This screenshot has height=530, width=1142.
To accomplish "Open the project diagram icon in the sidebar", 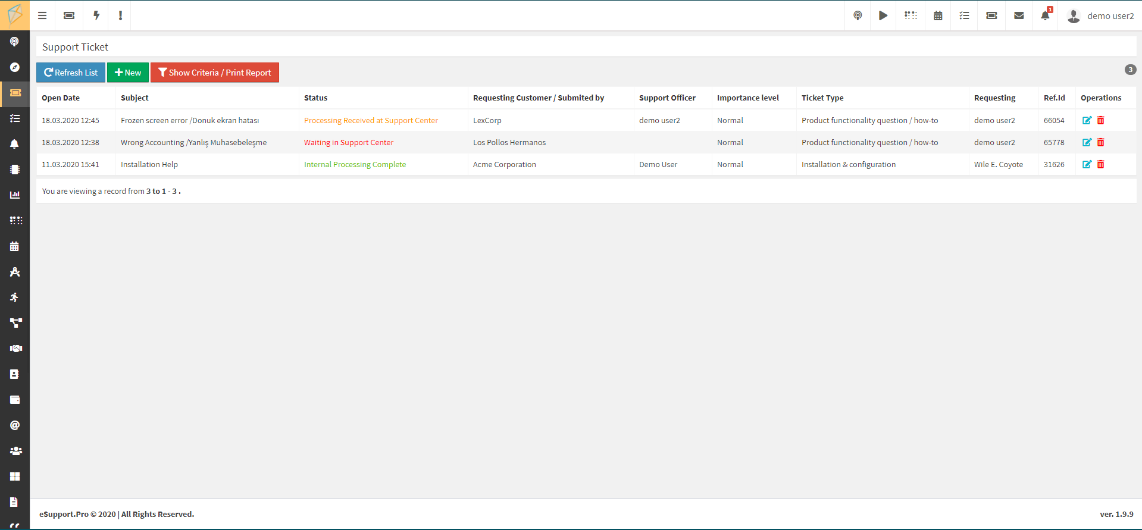I will [16, 323].
